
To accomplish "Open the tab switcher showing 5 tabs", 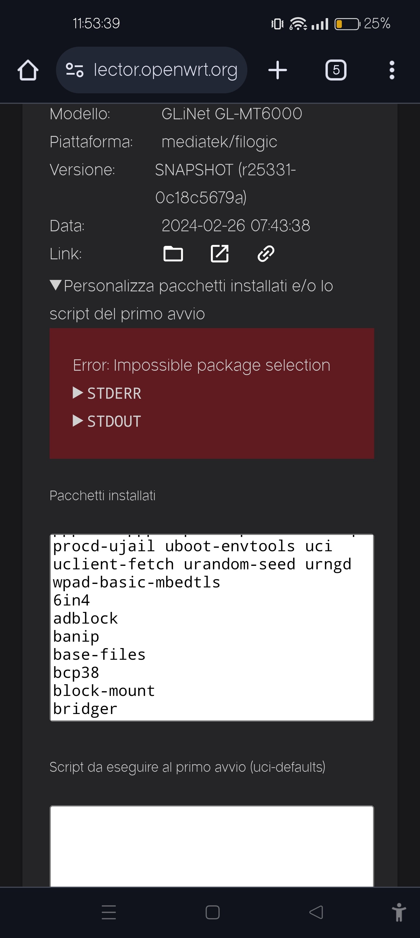I will (x=335, y=70).
